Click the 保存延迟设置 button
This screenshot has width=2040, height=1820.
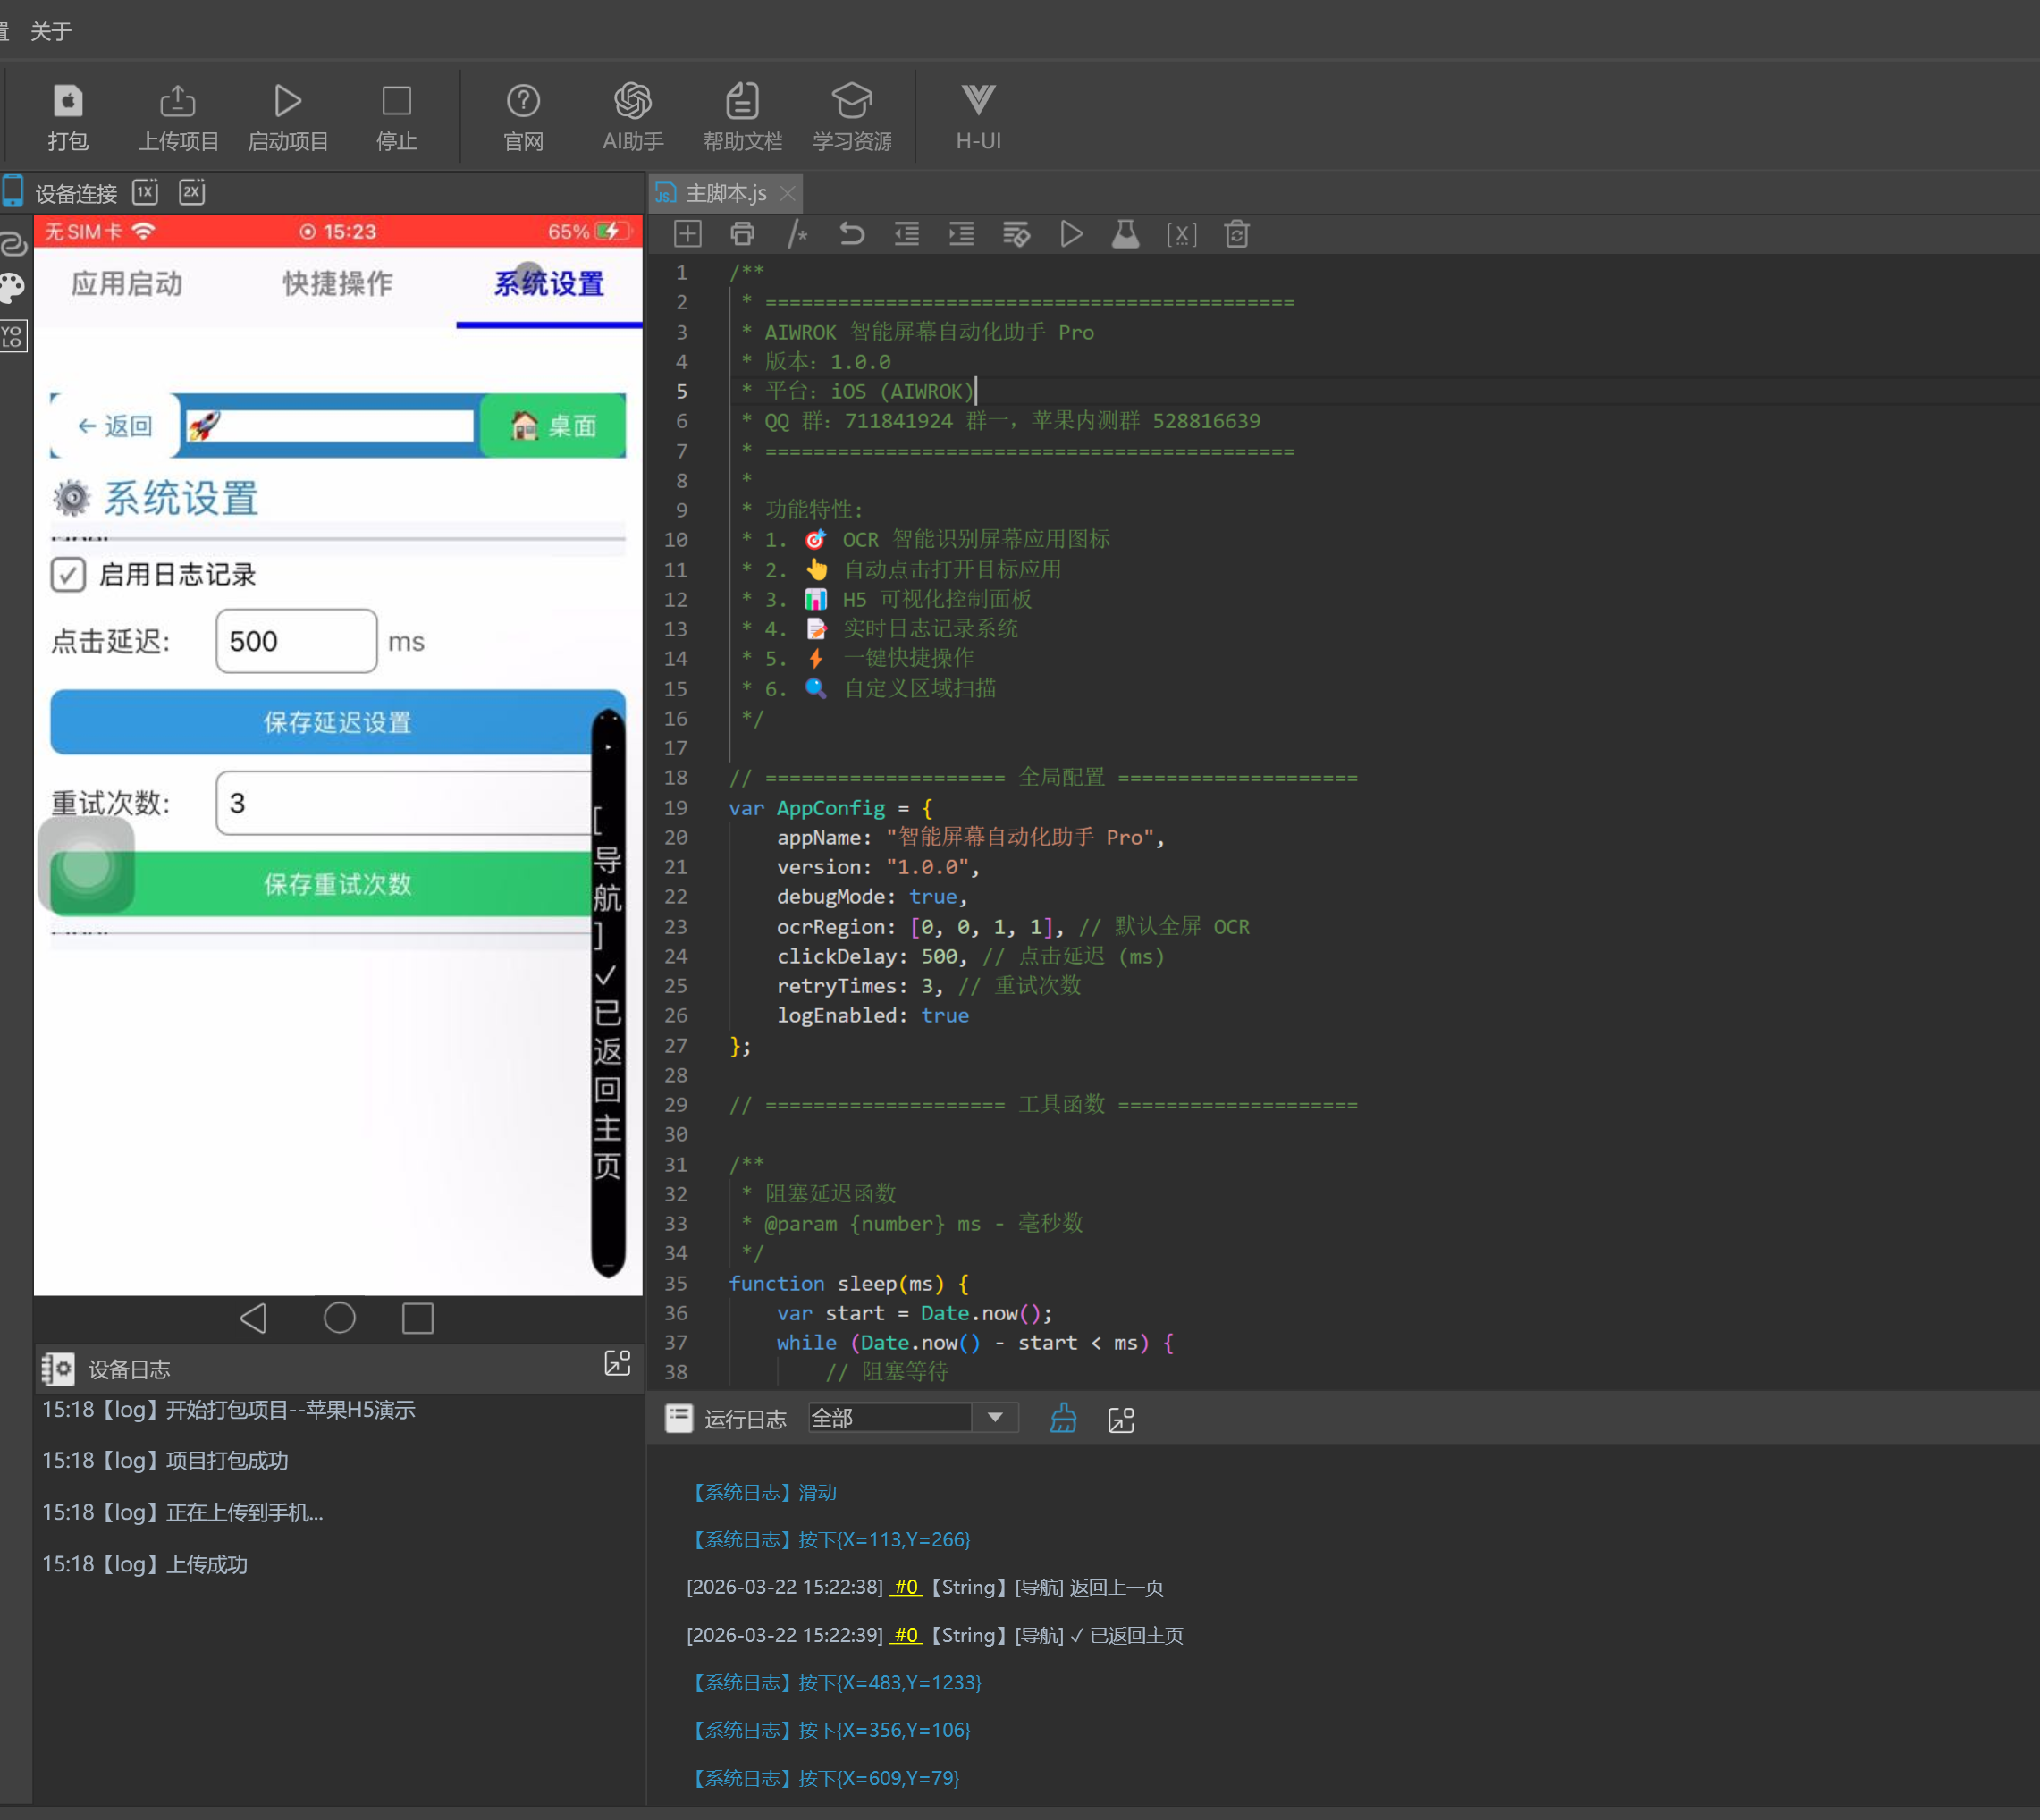(x=337, y=722)
